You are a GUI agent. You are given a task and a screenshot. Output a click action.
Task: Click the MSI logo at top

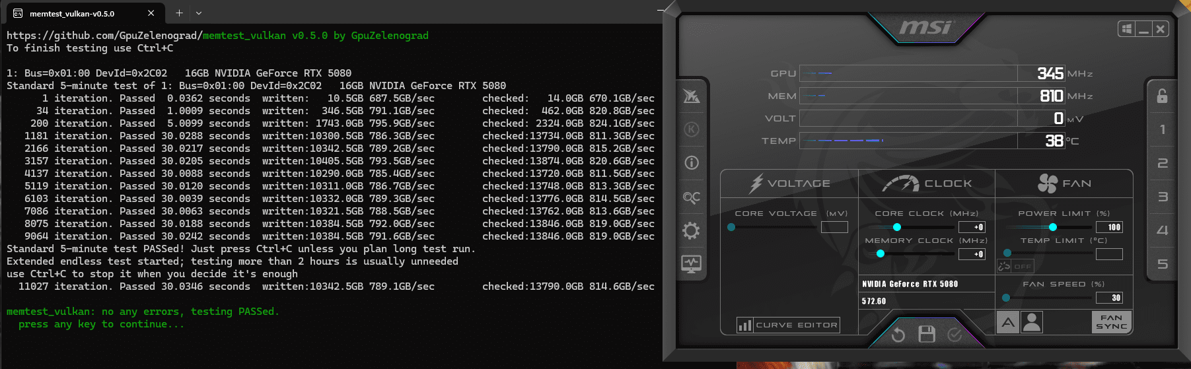pyautogui.click(x=925, y=28)
